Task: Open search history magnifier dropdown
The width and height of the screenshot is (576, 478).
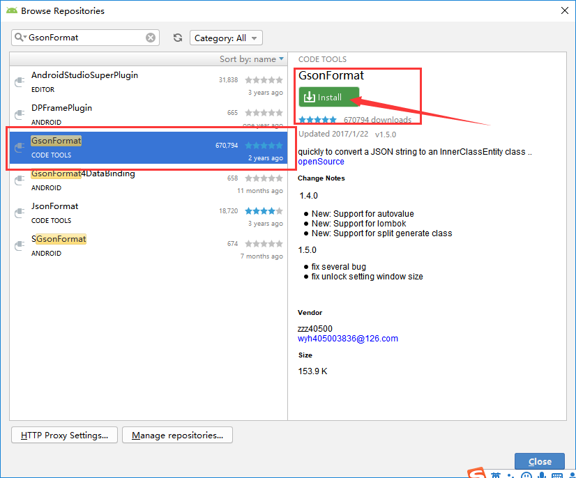Action: coord(21,38)
